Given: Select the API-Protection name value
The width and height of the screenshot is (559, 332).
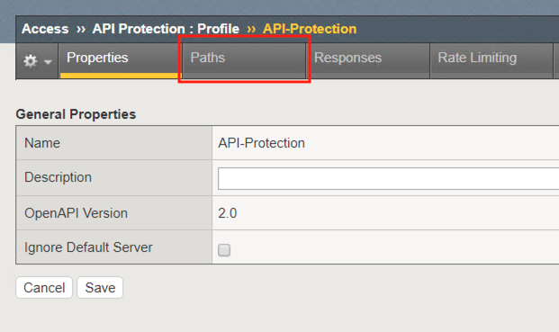Looking at the screenshot, I should coord(261,143).
